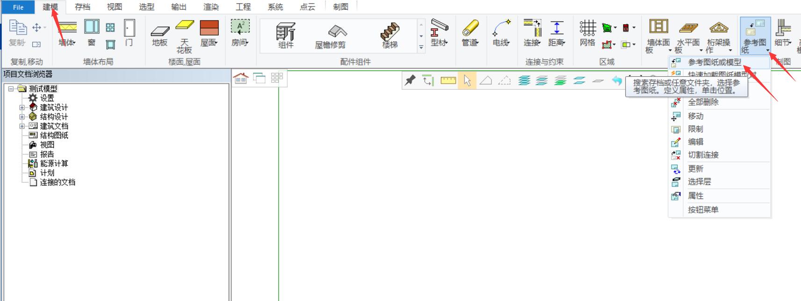Viewport: 801px width, 301px height.
Task: Click the 距离 distance tool
Action: pyautogui.click(x=556, y=34)
